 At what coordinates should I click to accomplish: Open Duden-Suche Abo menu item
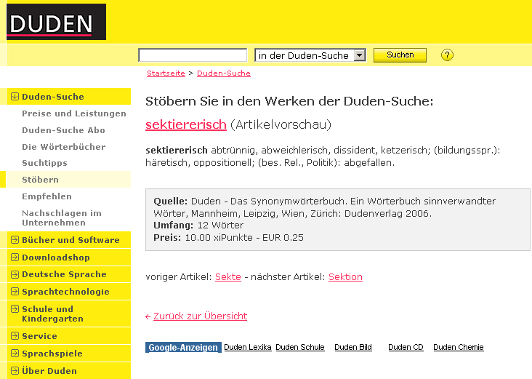63,130
